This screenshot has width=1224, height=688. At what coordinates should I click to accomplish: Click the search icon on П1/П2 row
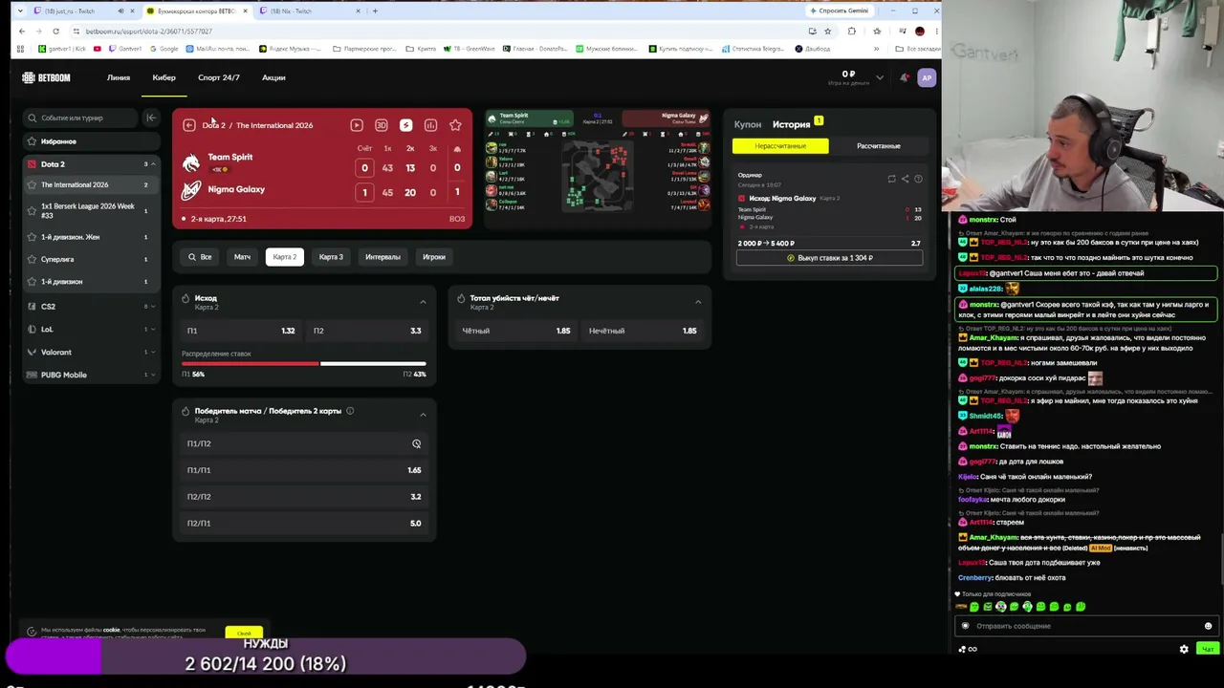pyautogui.click(x=416, y=443)
